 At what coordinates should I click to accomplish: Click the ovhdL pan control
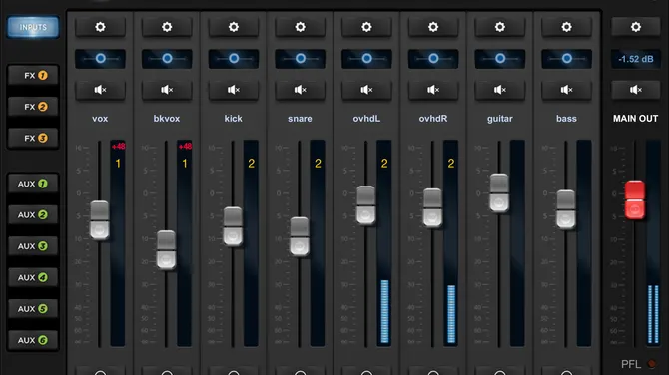(x=366, y=59)
